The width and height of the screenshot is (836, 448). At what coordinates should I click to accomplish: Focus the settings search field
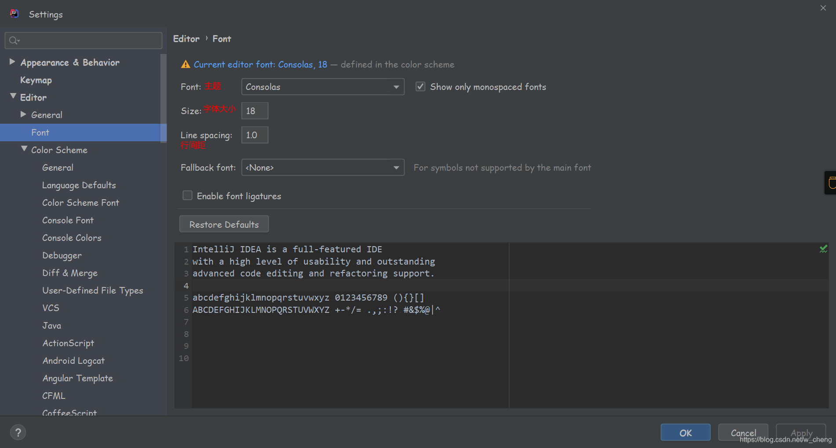(84, 40)
